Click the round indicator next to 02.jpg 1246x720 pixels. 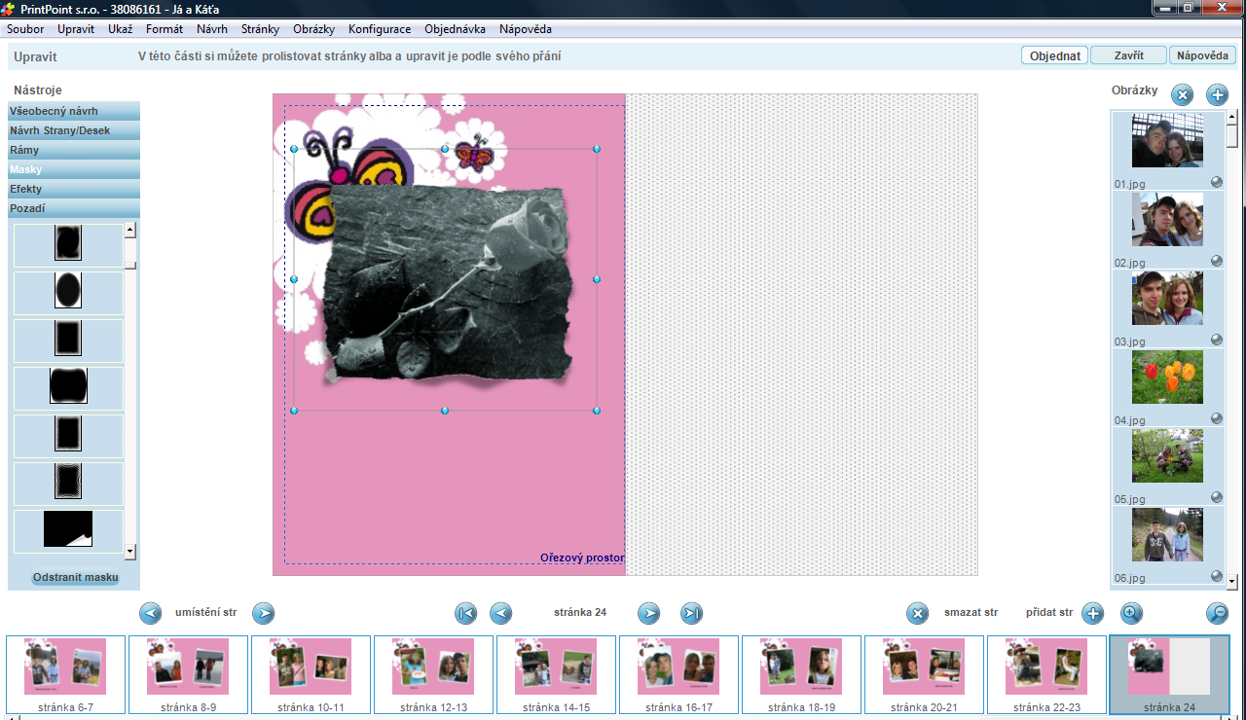[x=1217, y=261]
